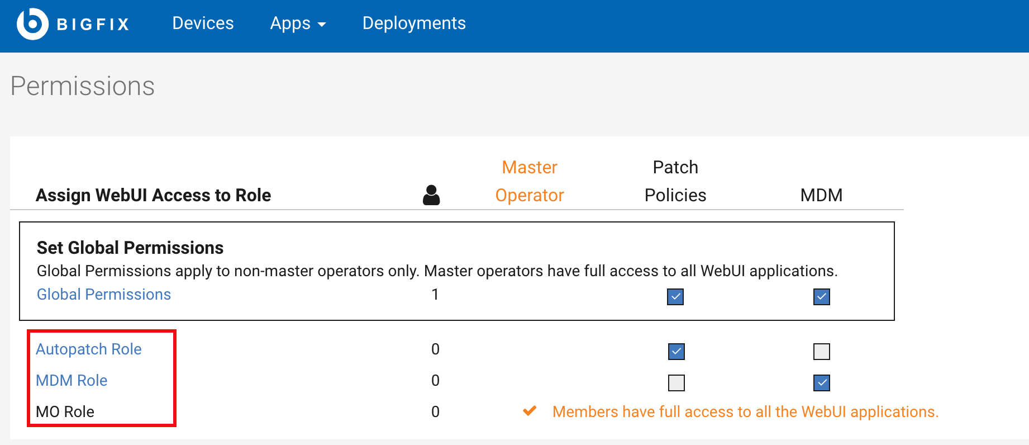Click the MDM column header
The image size is (1029, 445).
pyautogui.click(x=821, y=195)
